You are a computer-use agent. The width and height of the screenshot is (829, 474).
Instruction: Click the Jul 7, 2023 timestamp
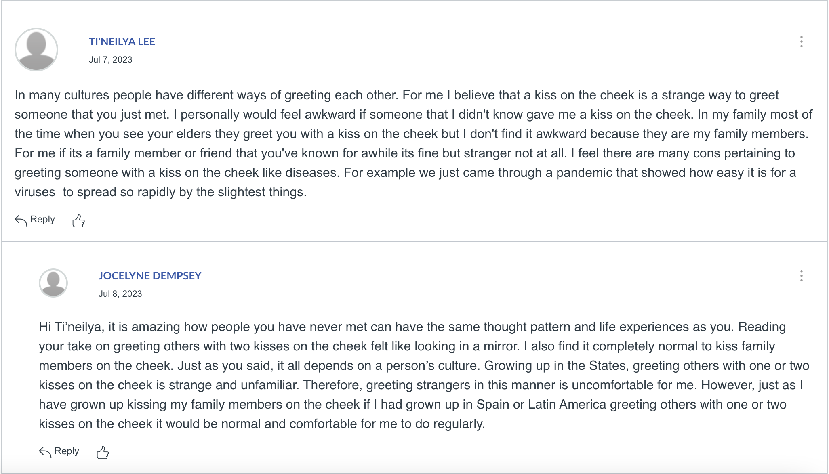111,60
